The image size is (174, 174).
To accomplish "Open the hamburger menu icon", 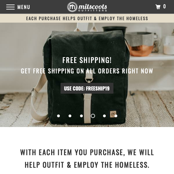I will (x=10, y=7).
